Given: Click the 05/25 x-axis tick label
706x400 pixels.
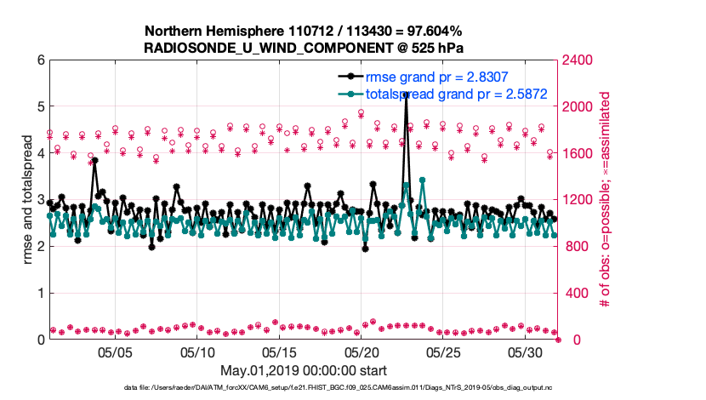Looking at the screenshot, I should (x=443, y=352).
